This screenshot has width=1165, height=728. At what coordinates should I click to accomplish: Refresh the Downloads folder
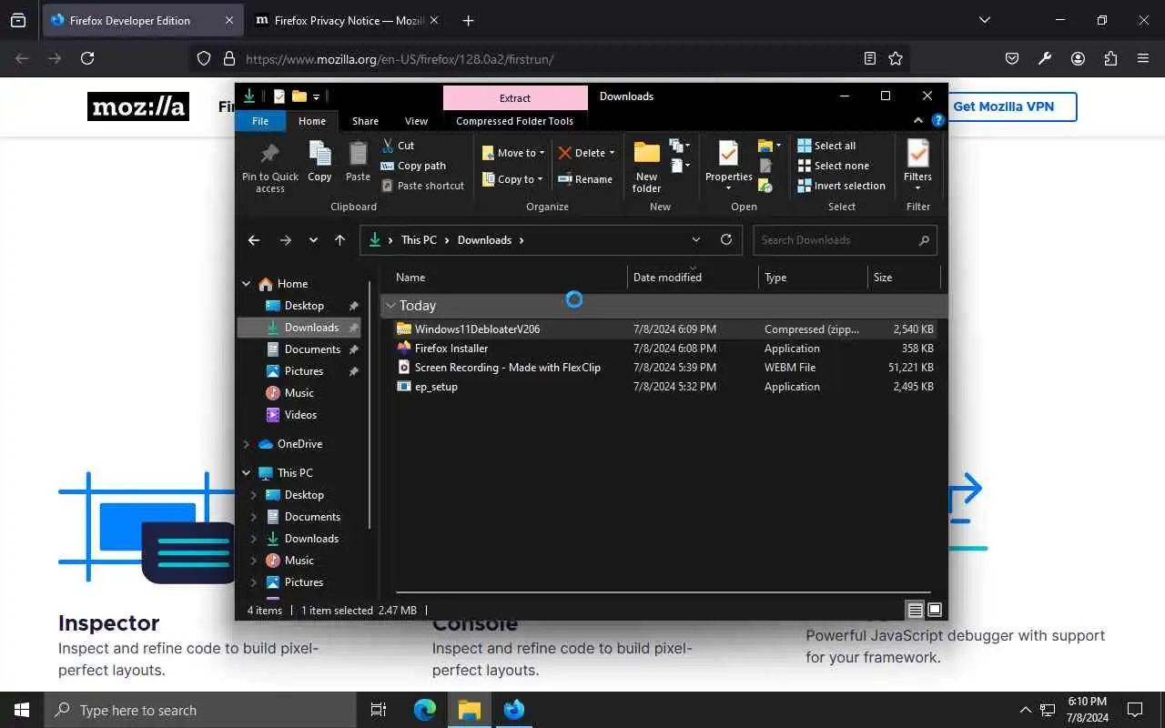(x=726, y=240)
